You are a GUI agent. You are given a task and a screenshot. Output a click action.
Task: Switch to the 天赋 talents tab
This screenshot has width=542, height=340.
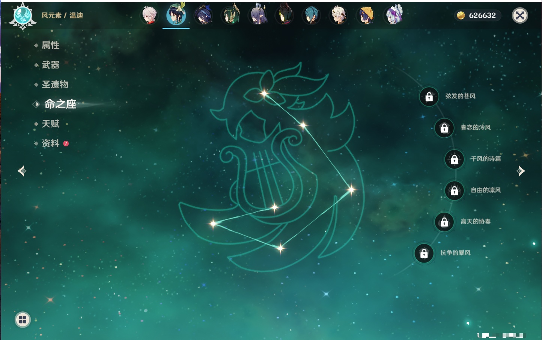click(50, 124)
